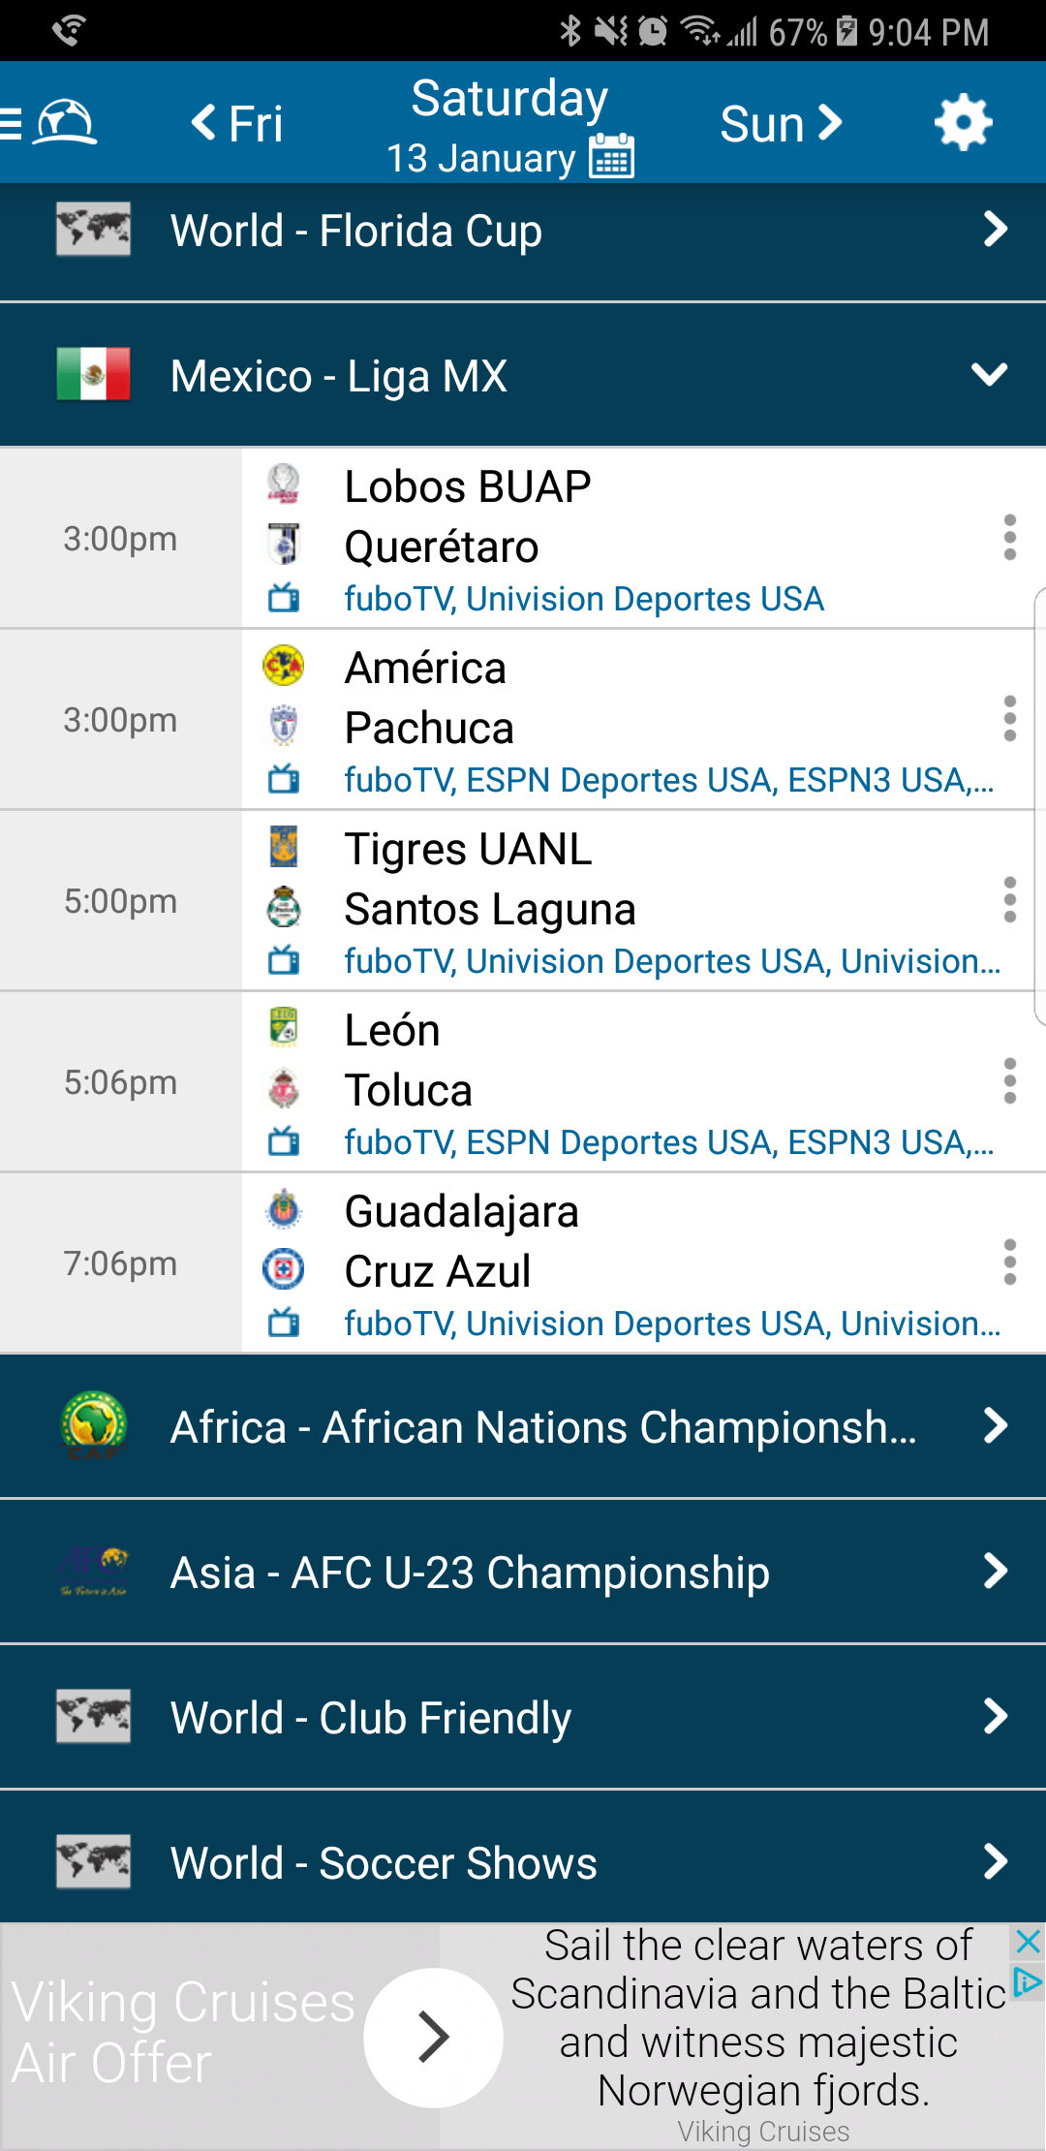Viewport: 1046px width, 2151px height.
Task: Tap three-dot menu for Tigres UANL match
Action: click(x=1009, y=900)
